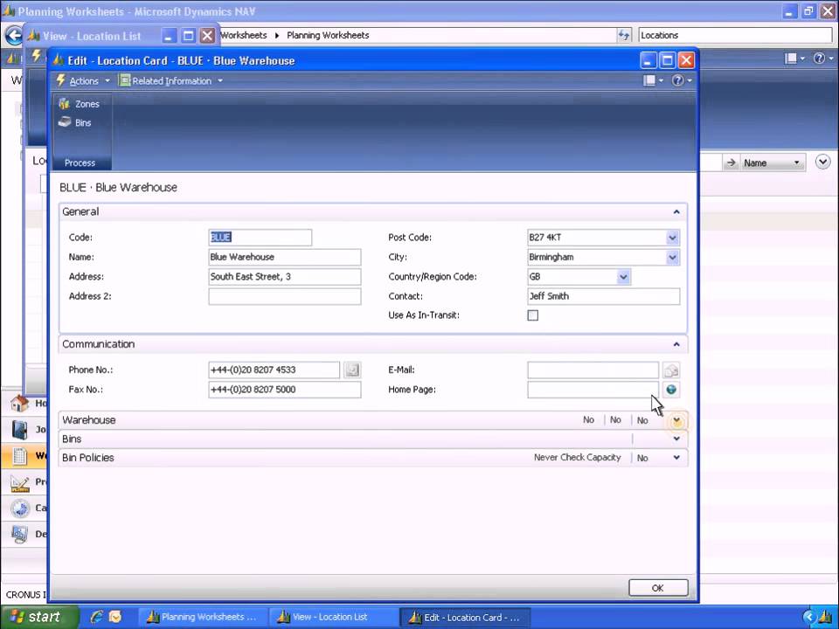The height and width of the screenshot is (629, 839).
Task: Click the Phone No. field
Action: pos(274,370)
